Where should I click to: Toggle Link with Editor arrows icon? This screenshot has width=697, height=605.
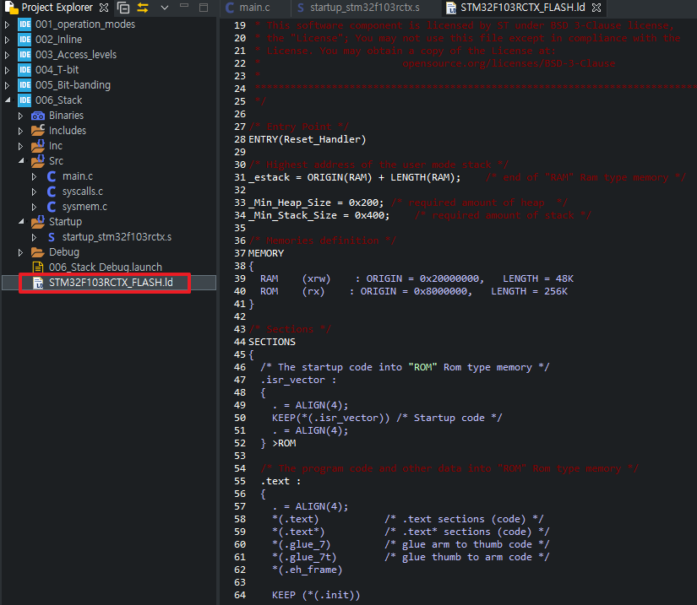pos(142,8)
